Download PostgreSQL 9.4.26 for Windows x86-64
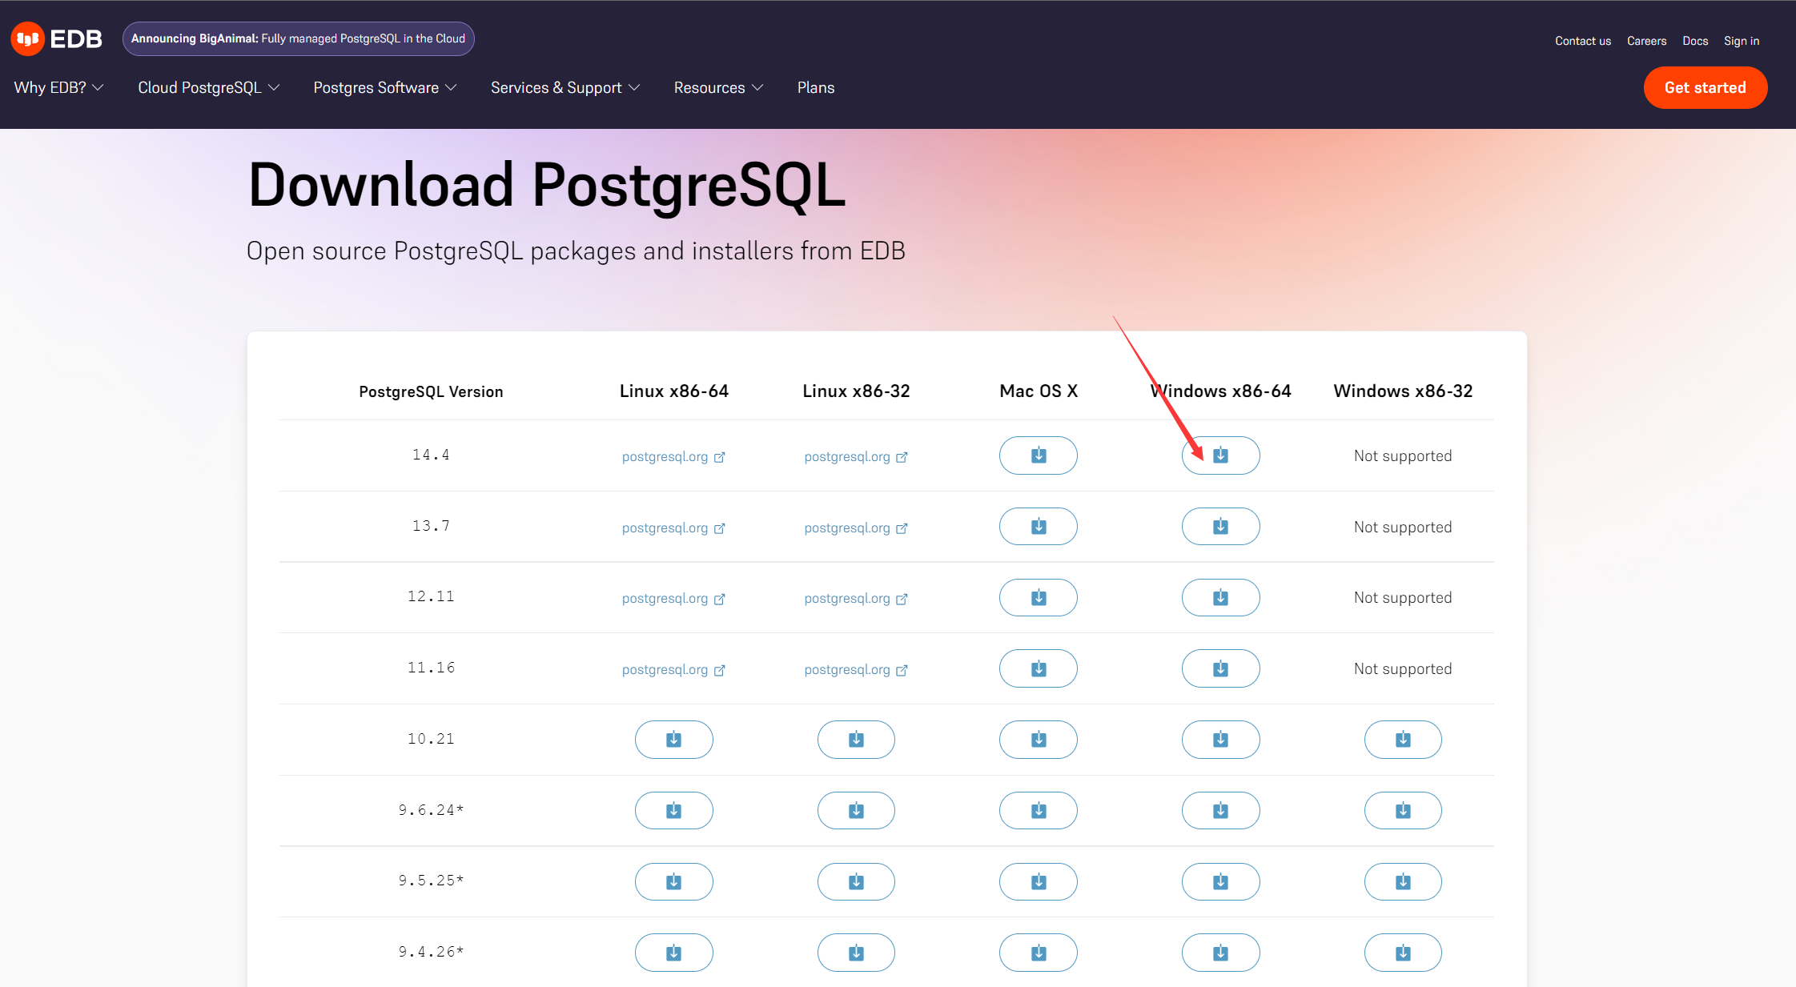Viewport: 1796px width, 987px height. coord(1220,953)
